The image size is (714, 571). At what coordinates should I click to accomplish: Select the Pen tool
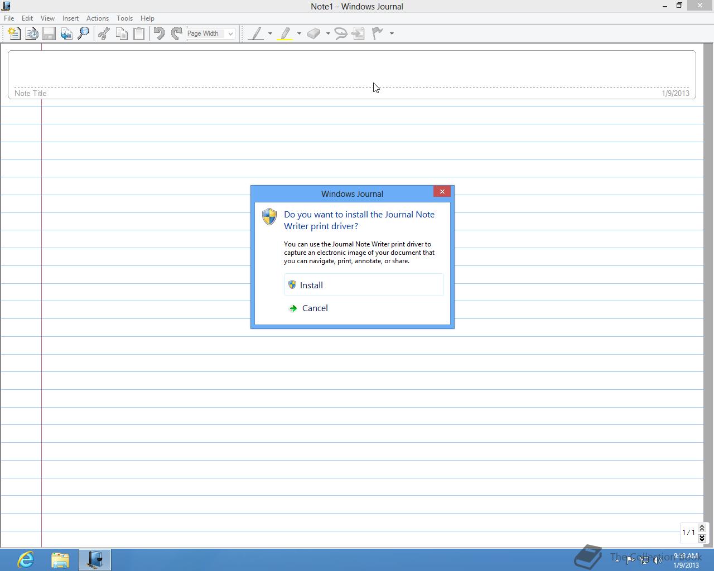[256, 33]
